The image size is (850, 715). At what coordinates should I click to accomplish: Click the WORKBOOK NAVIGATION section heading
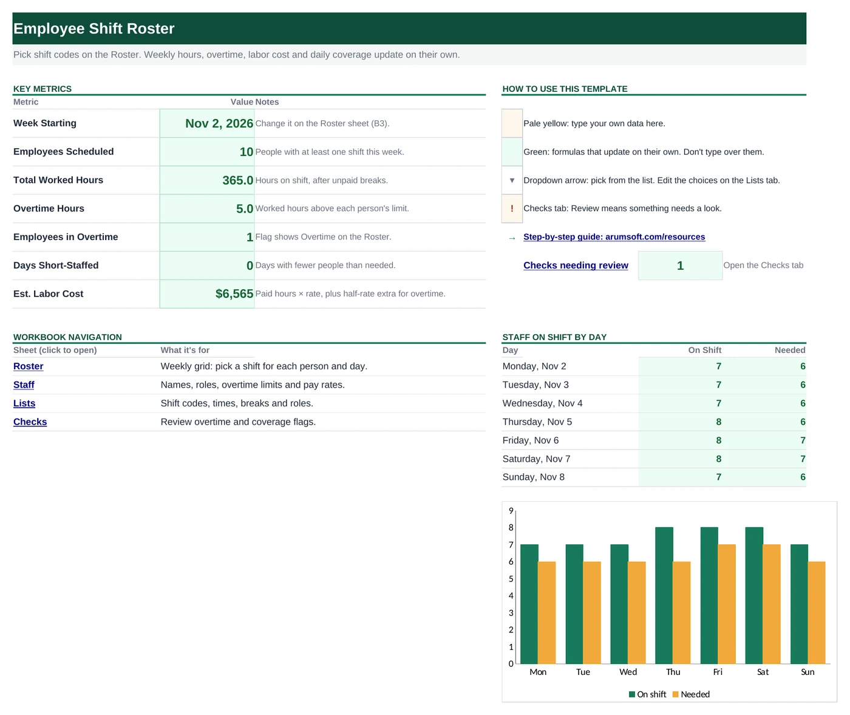[67, 337]
